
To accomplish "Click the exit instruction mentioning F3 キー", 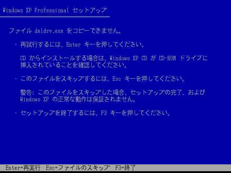I will pyautogui.click(x=95, y=113).
